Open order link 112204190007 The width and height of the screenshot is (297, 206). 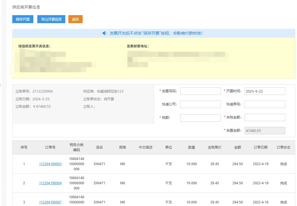(x=50, y=202)
